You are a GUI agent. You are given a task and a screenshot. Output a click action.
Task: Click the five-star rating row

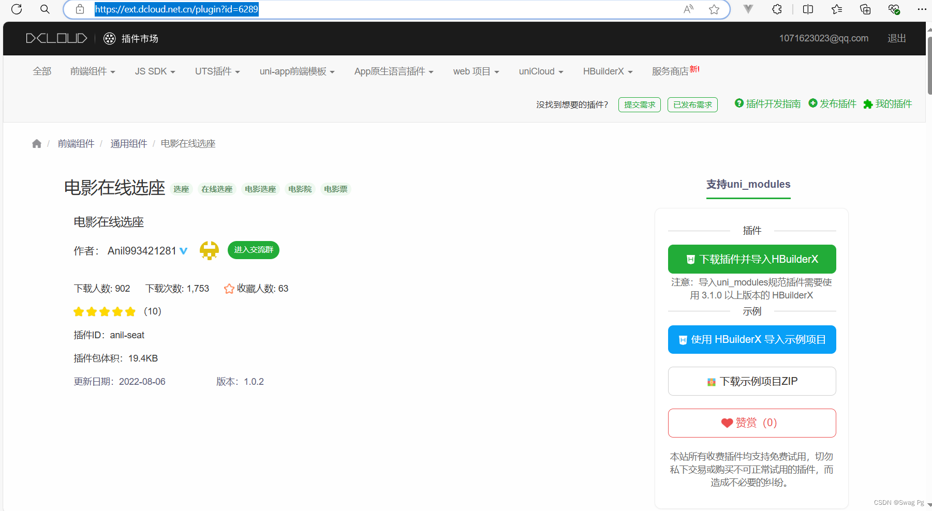pyautogui.click(x=105, y=311)
